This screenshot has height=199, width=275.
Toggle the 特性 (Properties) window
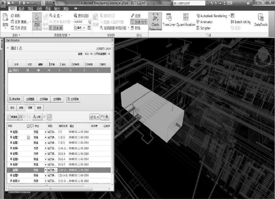pyautogui.click(x=136, y=28)
